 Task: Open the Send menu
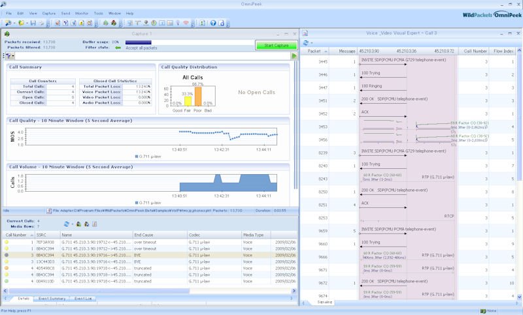tap(65, 13)
